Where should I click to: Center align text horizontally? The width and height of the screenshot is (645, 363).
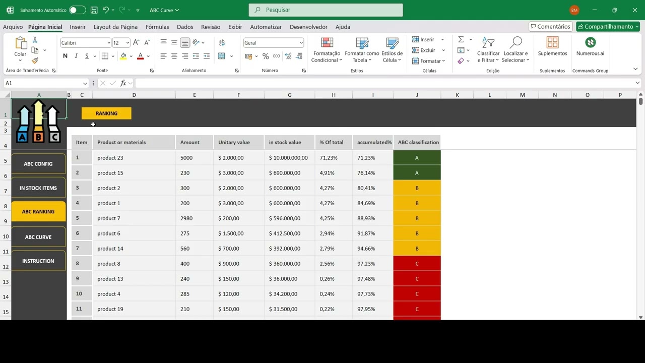point(174,56)
